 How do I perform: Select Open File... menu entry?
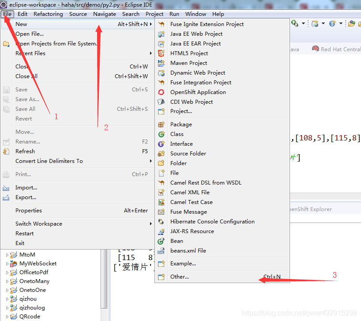tap(77, 34)
